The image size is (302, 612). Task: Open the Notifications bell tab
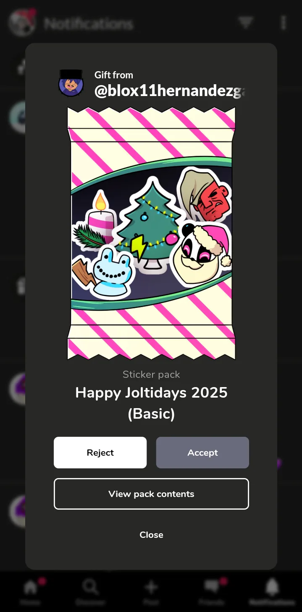(272, 587)
